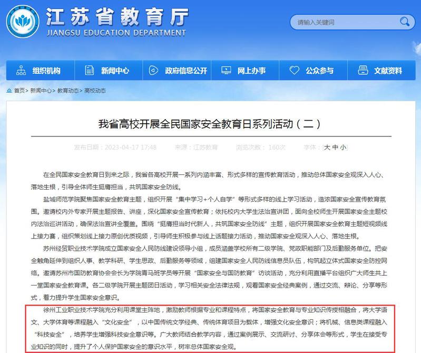Open the 文献资料 navigation tab
The image size is (421, 353).
coord(388,71)
